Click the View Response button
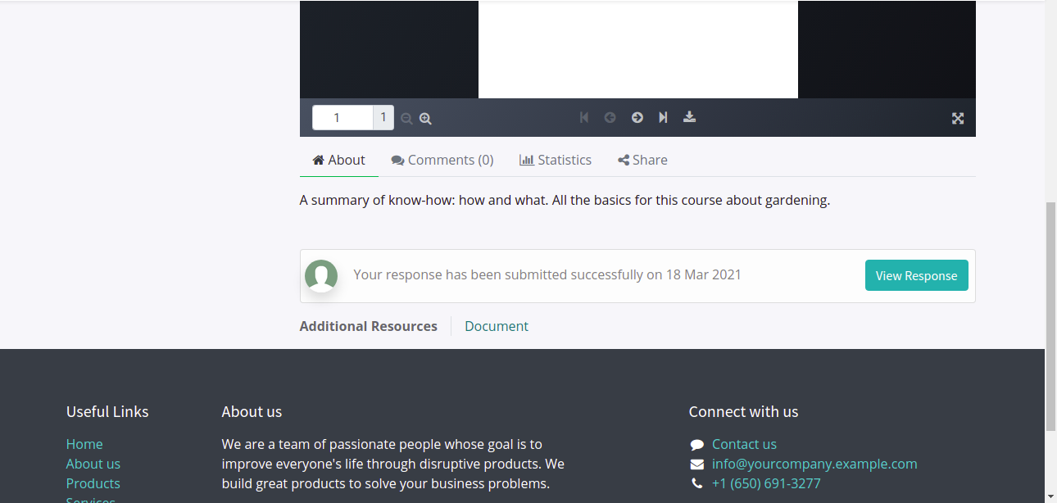The image size is (1057, 503). (x=916, y=276)
